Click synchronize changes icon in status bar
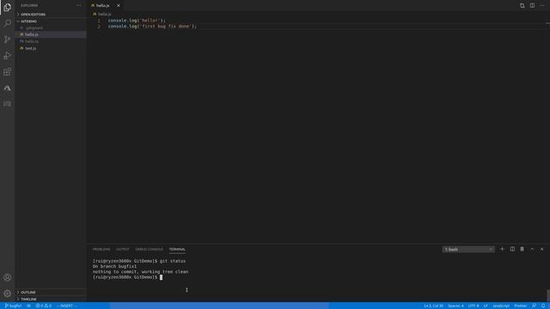The width and height of the screenshot is (550, 309). 28,306
